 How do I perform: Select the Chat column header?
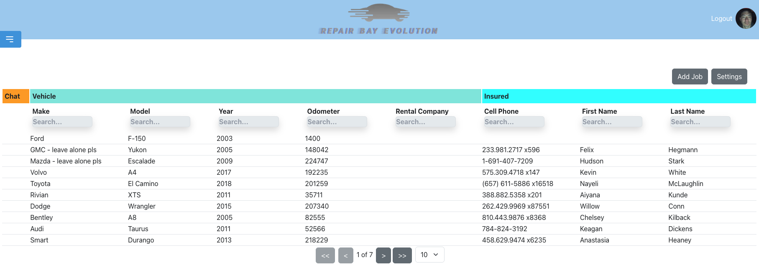pos(15,96)
